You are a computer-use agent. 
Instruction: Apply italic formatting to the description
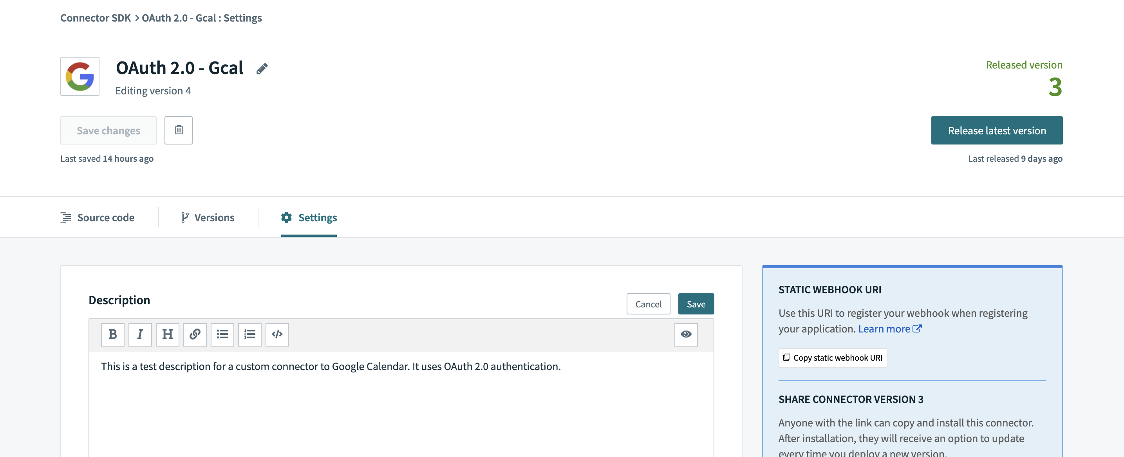[x=140, y=334]
